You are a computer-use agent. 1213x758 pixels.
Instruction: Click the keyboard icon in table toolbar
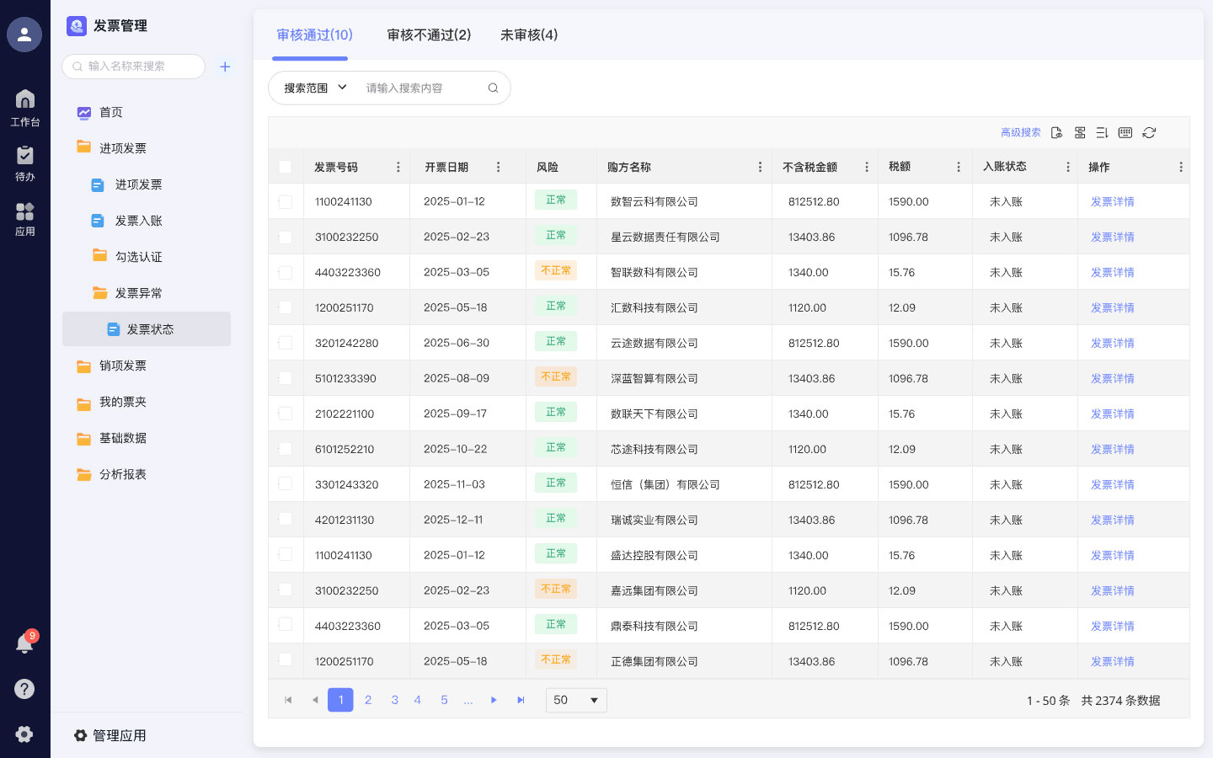click(1125, 132)
